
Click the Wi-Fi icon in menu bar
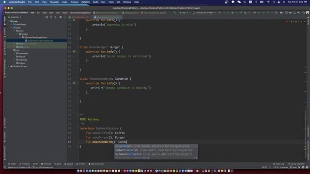tap(268, 2)
